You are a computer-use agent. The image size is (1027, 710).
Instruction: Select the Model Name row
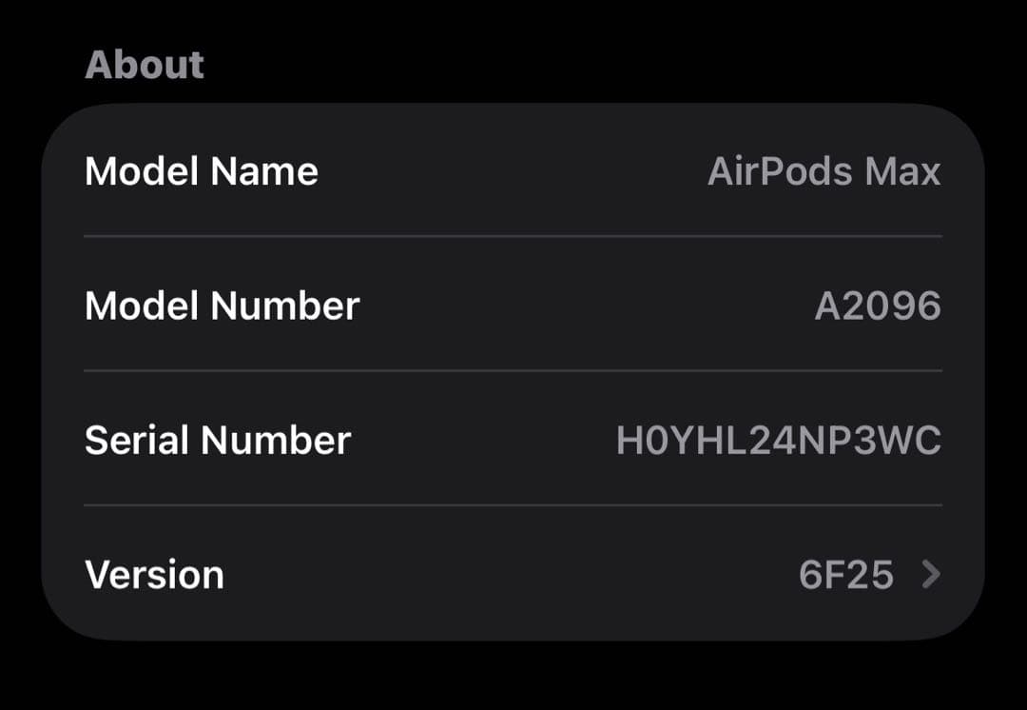513,171
